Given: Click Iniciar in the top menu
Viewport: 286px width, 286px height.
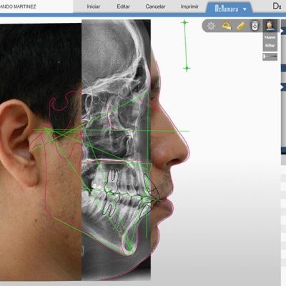Looking at the screenshot, I should tap(94, 6).
